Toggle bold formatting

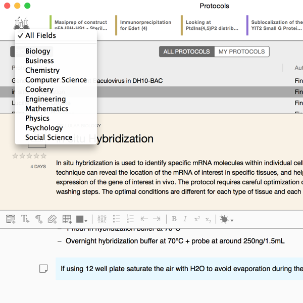click(x=174, y=219)
